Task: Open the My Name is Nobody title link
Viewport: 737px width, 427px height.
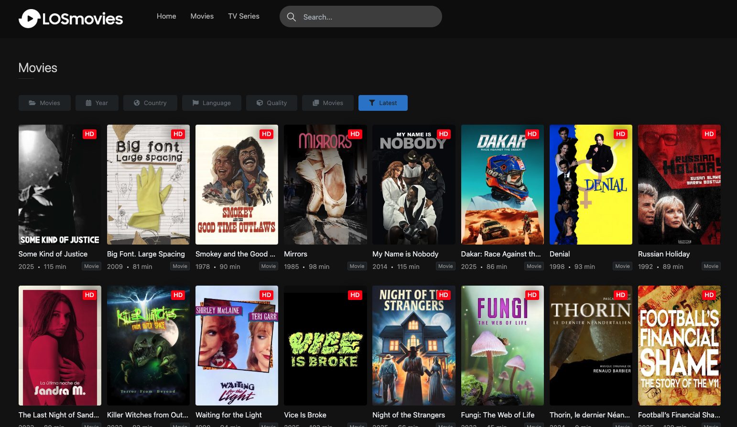Action: pyautogui.click(x=405, y=254)
